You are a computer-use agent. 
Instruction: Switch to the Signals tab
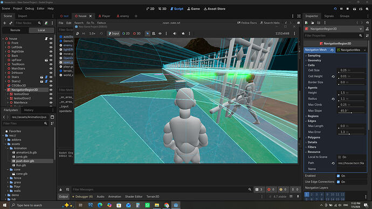(x=329, y=16)
